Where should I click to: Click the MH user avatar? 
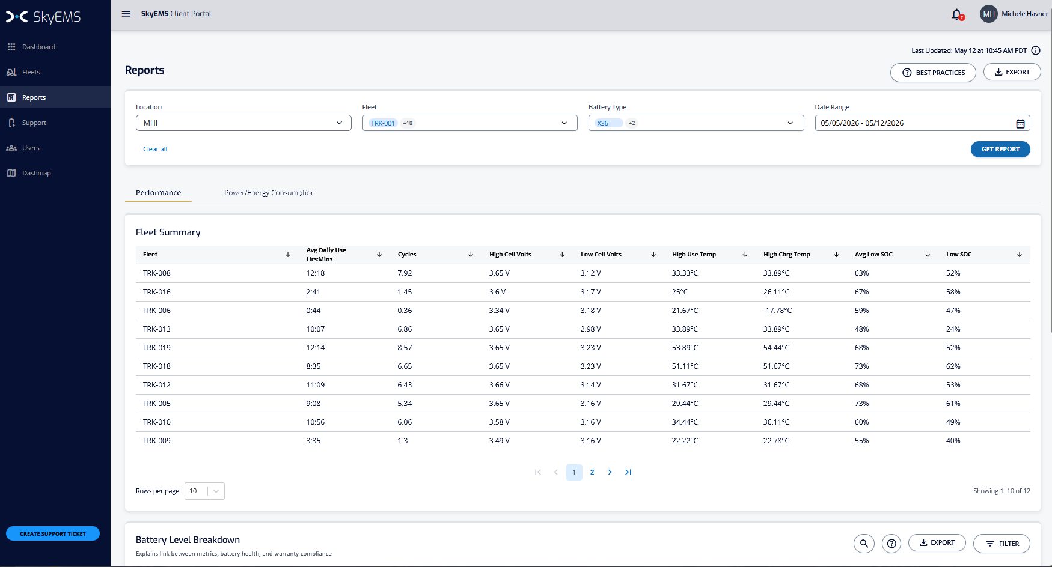(989, 14)
